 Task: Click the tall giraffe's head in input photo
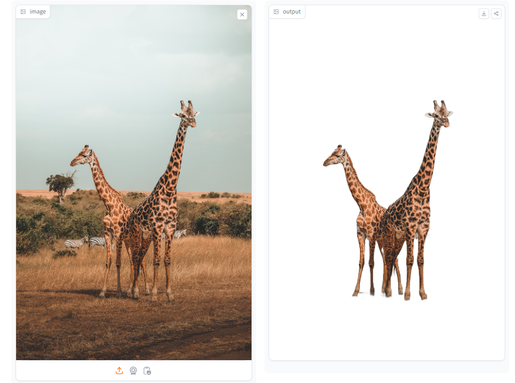[x=187, y=114]
